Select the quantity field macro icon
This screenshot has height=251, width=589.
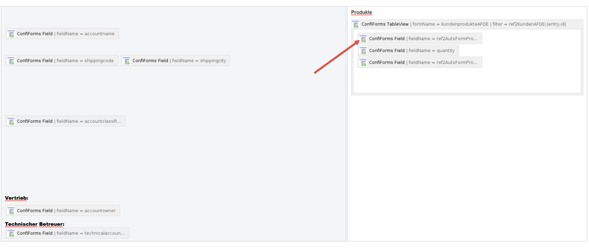coord(363,51)
